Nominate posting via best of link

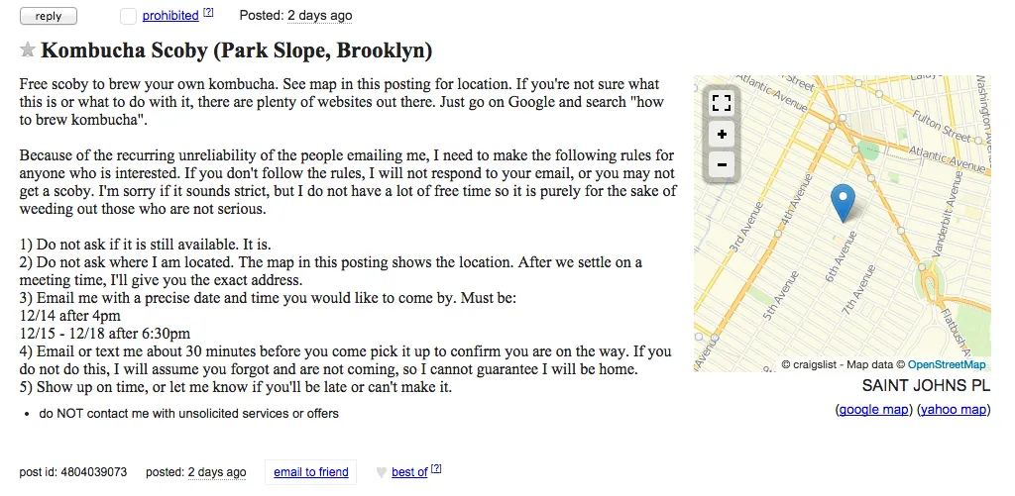(409, 472)
